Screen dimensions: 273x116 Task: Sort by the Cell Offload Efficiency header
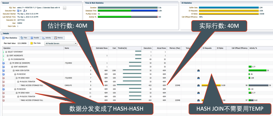tap(237, 48)
